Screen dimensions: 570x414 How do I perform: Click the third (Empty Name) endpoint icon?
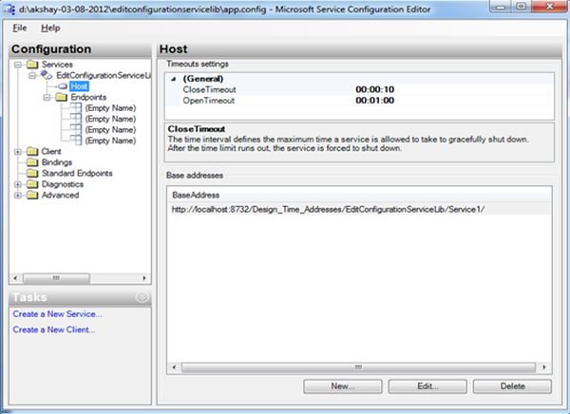click(76, 129)
